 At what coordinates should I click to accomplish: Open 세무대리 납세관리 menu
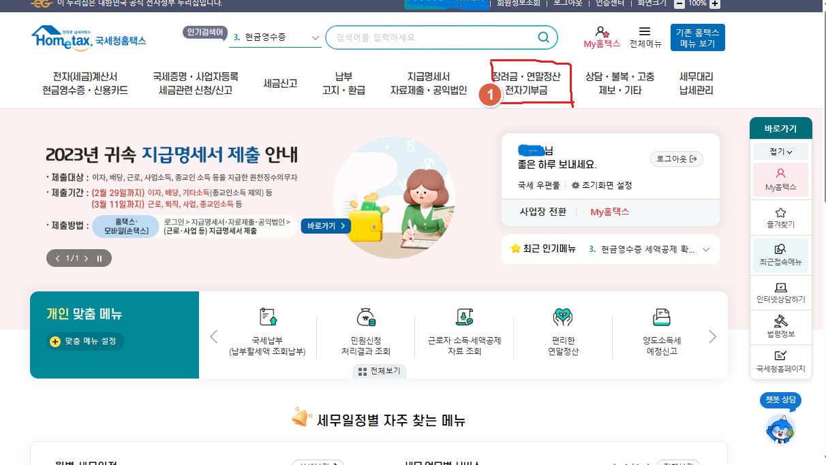pos(696,83)
